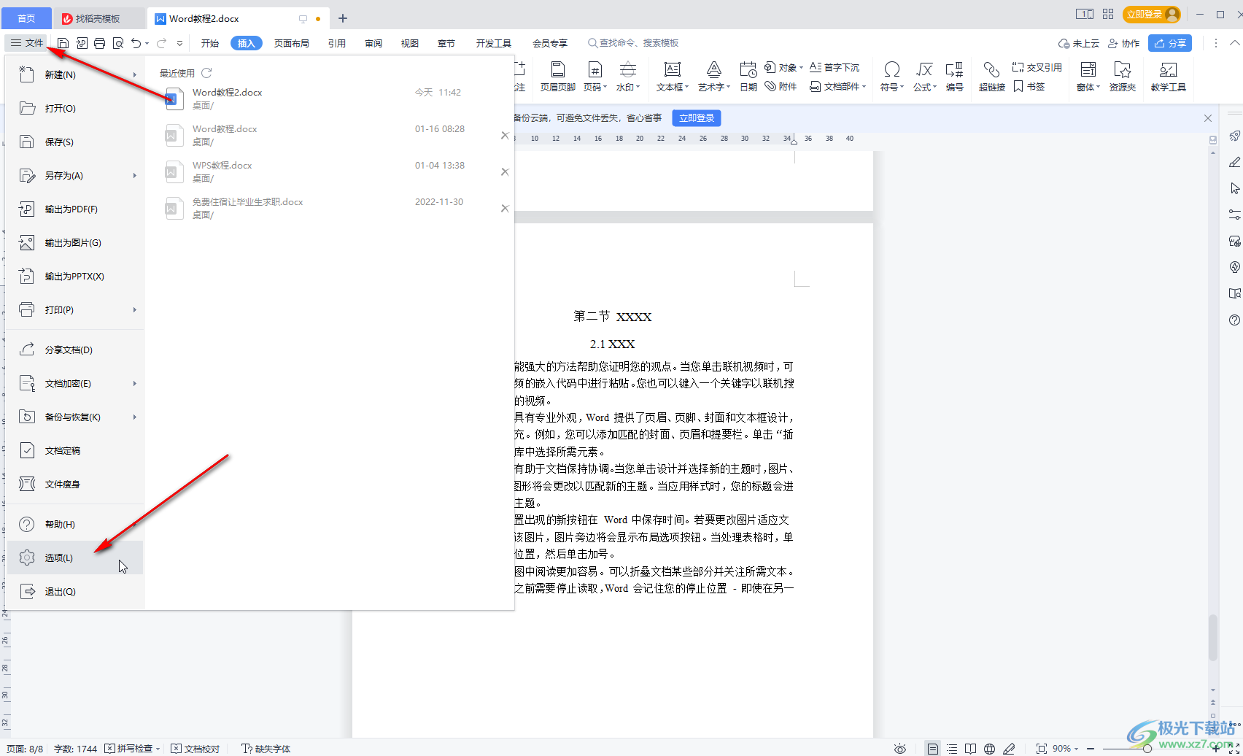Click the fit page zoom icon
Viewport: 1243px width, 756px height.
click(1041, 749)
